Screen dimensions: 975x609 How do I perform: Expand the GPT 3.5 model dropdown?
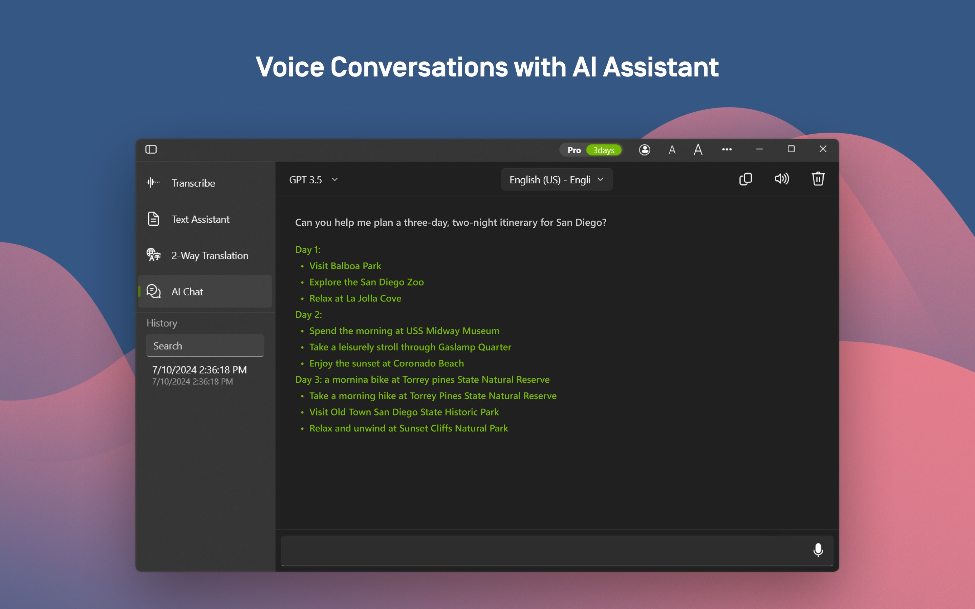306,180
